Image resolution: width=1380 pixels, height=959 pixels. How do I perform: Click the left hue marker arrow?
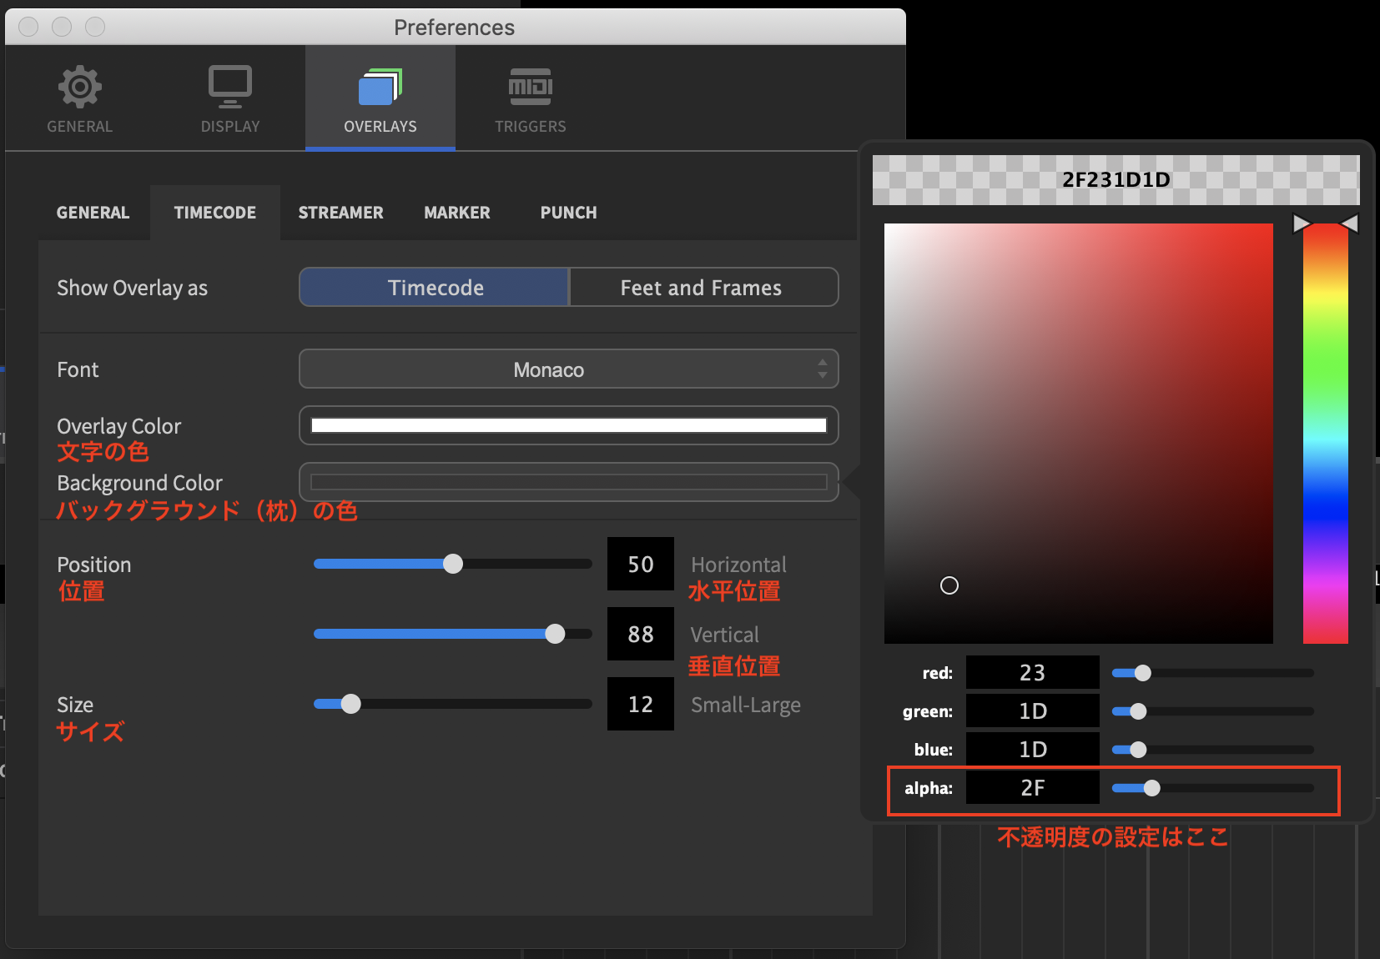[1301, 223]
